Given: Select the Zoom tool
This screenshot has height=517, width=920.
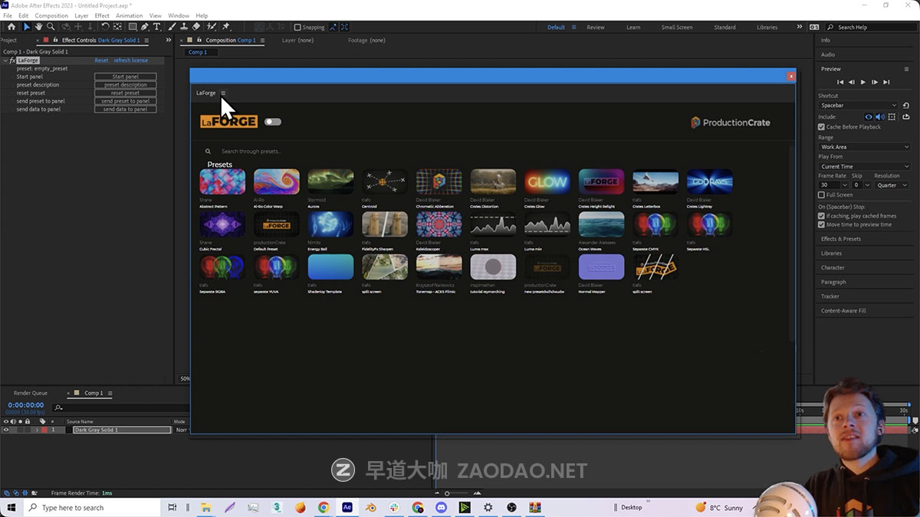Looking at the screenshot, I should coord(51,27).
